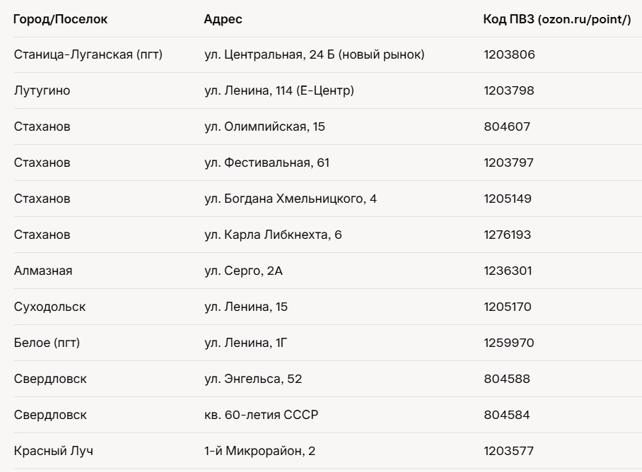Click the Город/Поселок column header
Viewport: 642px width, 472px height.
tap(61, 19)
